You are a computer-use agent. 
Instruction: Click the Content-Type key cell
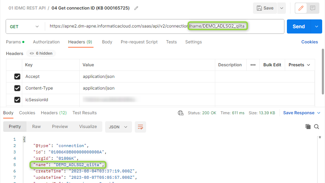[x=51, y=88]
